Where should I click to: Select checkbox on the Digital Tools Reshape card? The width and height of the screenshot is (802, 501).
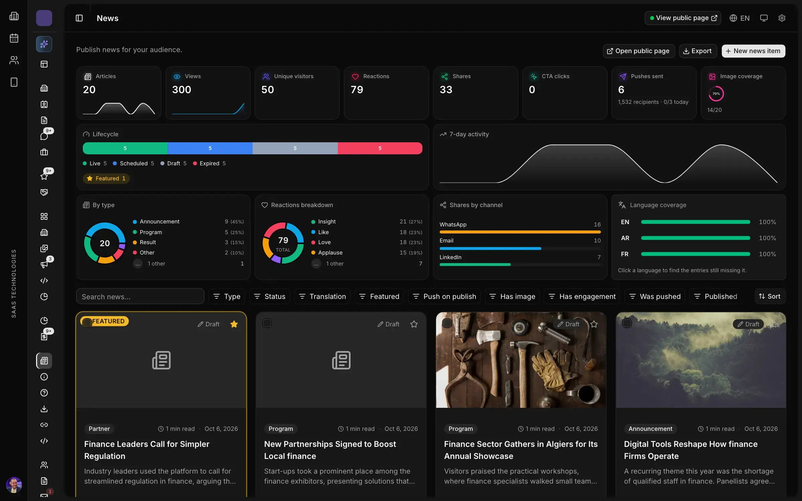(627, 323)
